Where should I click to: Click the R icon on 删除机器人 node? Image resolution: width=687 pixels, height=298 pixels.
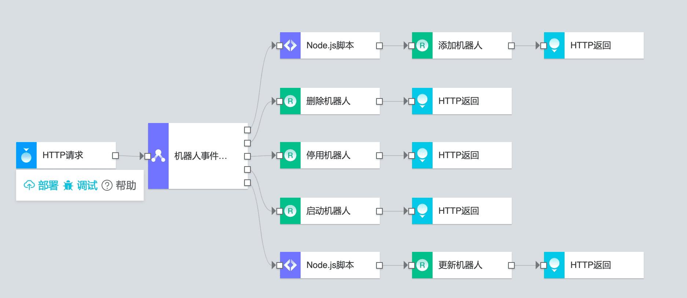290,101
